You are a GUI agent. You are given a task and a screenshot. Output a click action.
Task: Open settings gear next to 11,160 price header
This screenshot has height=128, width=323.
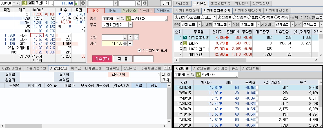tap(83, 3)
